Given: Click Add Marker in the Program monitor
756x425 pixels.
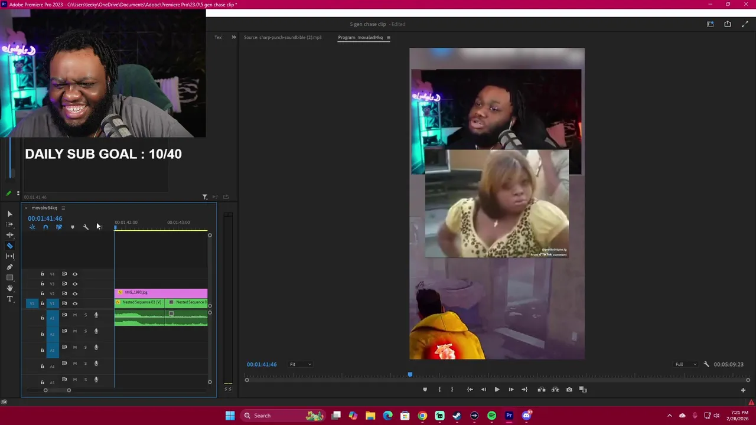Looking at the screenshot, I should point(425,390).
